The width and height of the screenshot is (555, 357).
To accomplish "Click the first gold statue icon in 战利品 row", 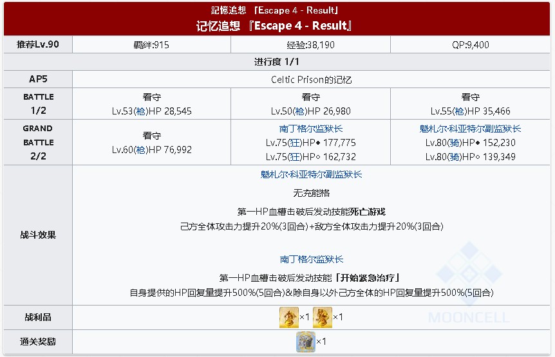I will [288, 317].
